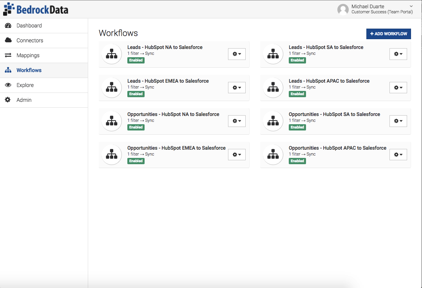Click the BedrockData logo
The height and width of the screenshot is (288, 422).
(x=36, y=9)
